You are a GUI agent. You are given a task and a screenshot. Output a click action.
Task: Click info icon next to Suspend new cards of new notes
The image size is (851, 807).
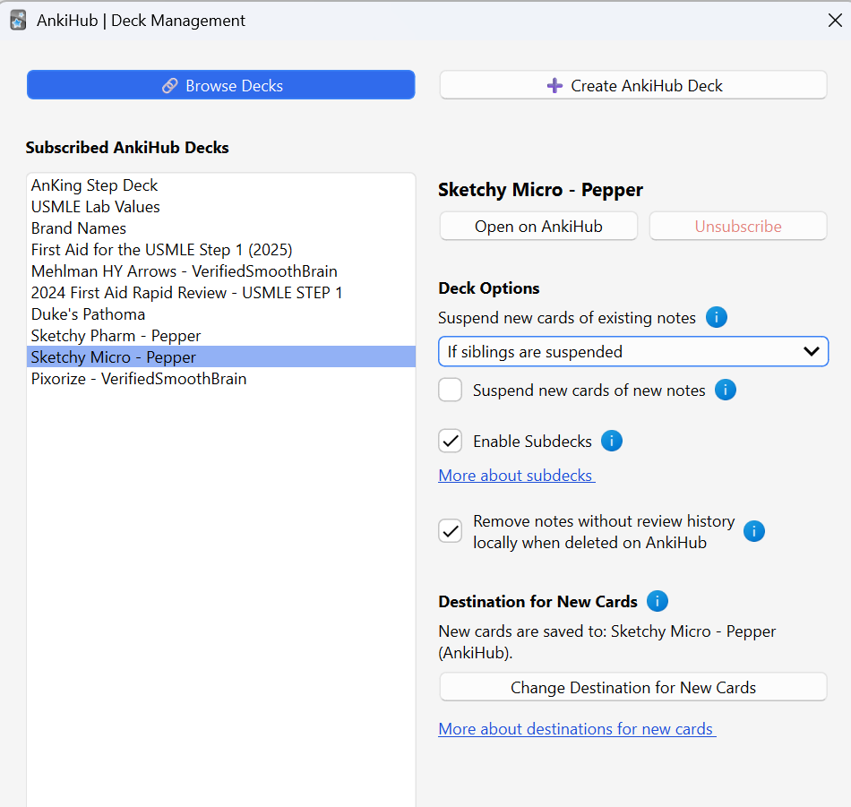click(x=725, y=390)
